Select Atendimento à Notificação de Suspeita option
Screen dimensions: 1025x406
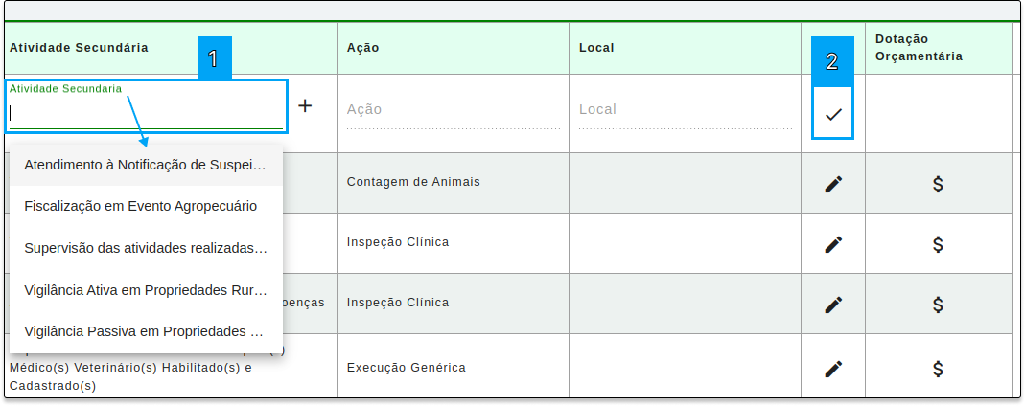click(x=147, y=165)
